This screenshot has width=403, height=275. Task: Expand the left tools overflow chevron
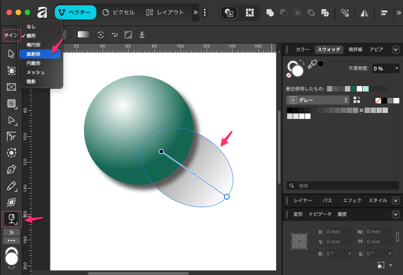11,232
